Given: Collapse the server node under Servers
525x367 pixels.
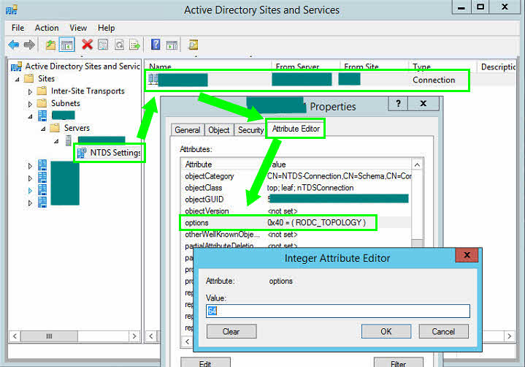Looking at the screenshot, I should tap(56, 141).
